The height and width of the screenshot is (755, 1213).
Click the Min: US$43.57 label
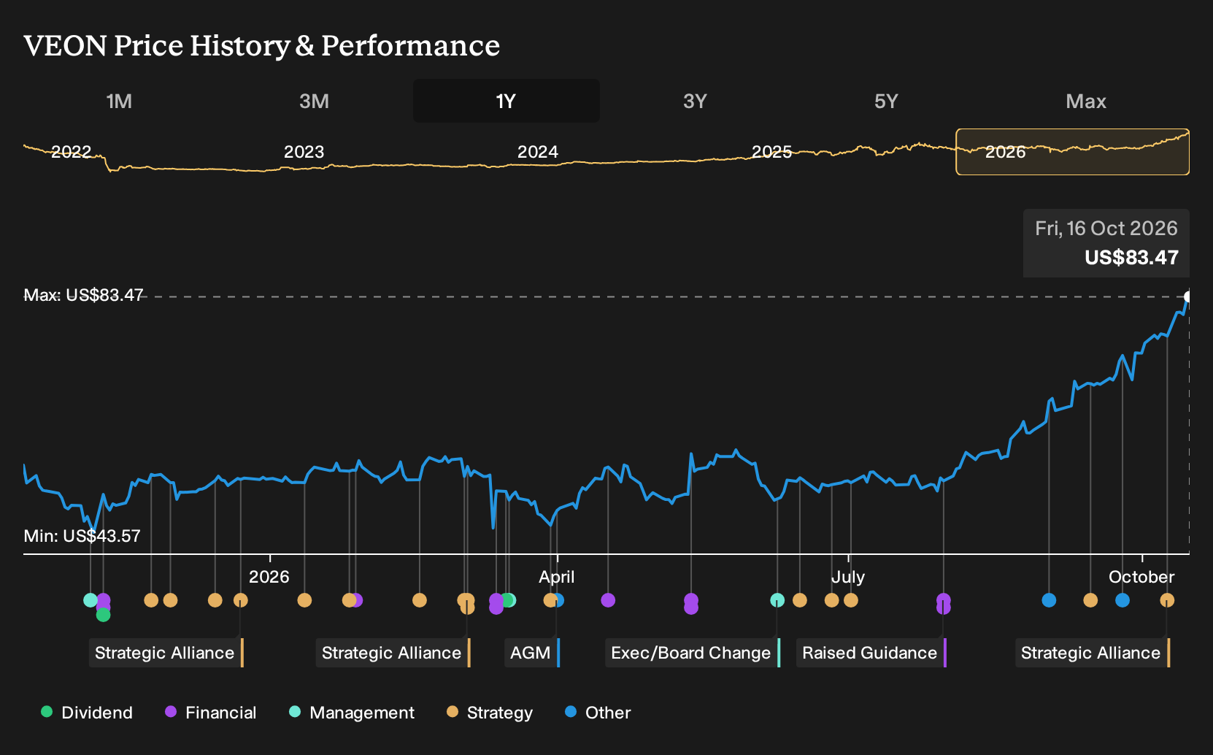(x=82, y=536)
